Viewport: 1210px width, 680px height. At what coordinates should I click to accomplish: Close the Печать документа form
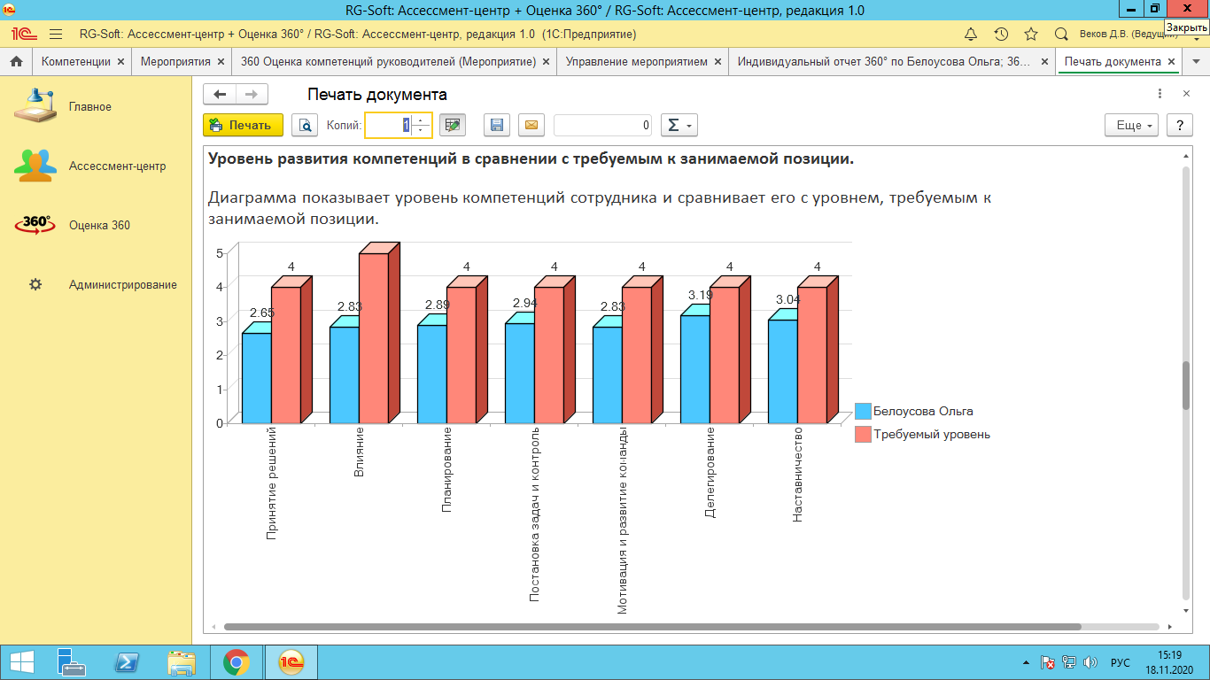(1186, 94)
